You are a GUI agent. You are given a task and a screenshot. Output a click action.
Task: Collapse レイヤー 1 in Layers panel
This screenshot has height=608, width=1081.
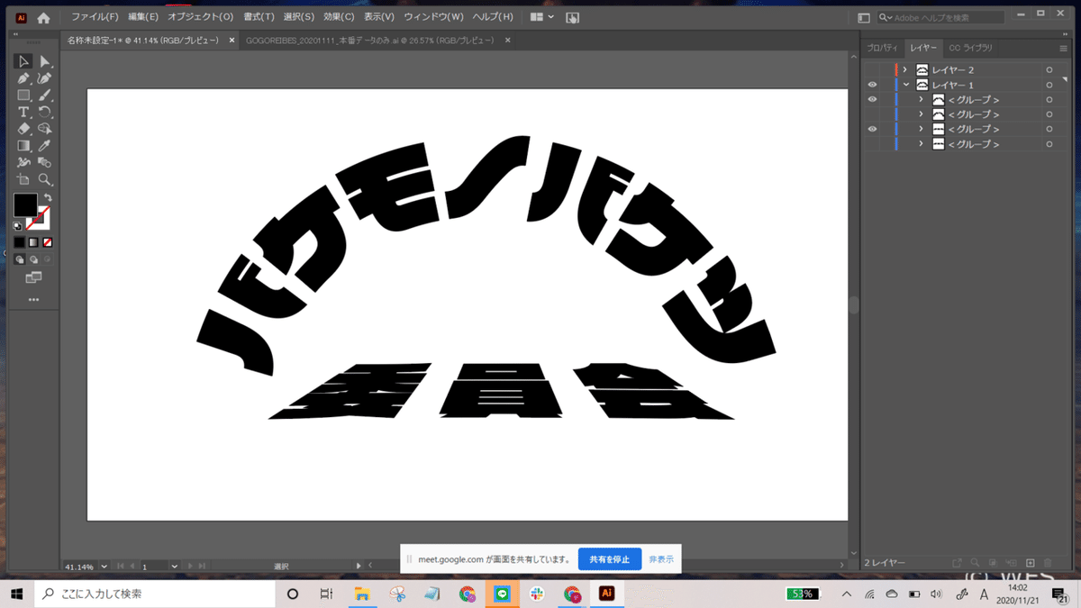(905, 85)
